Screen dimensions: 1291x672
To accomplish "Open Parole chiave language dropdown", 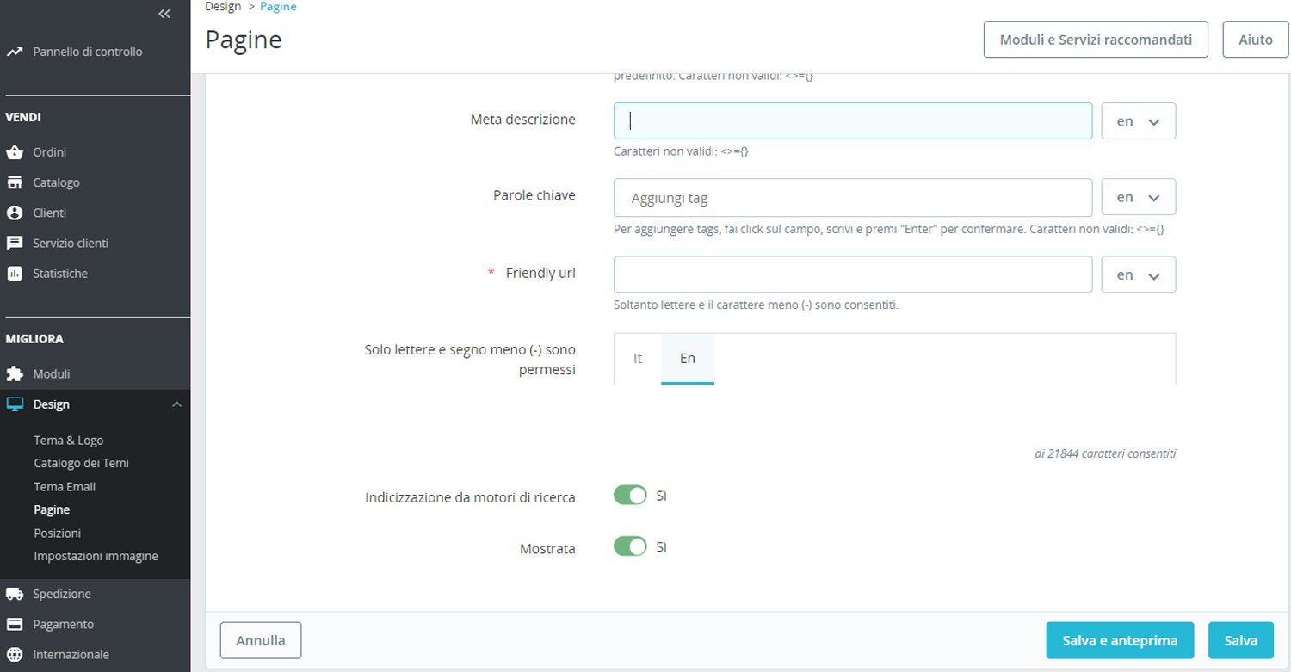I will coord(1139,197).
